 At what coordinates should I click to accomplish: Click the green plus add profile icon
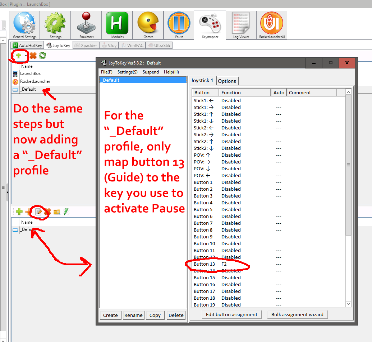pyautogui.click(x=18, y=56)
